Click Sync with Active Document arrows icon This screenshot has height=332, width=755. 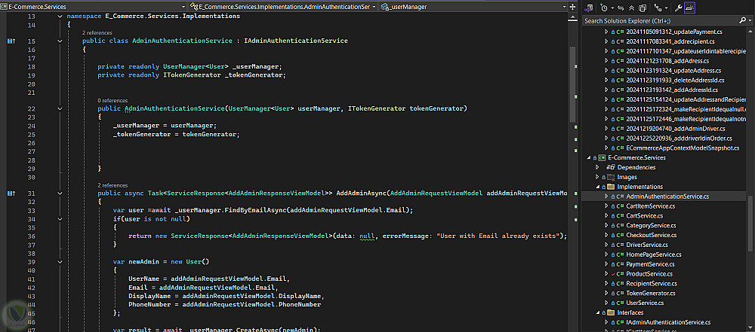(x=621, y=8)
